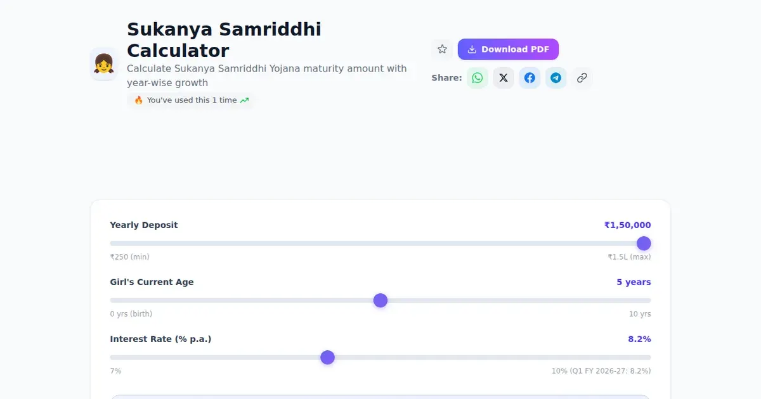The height and width of the screenshot is (399, 761).
Task: Share via WhatsApp icon
Action: click(478, 78)
